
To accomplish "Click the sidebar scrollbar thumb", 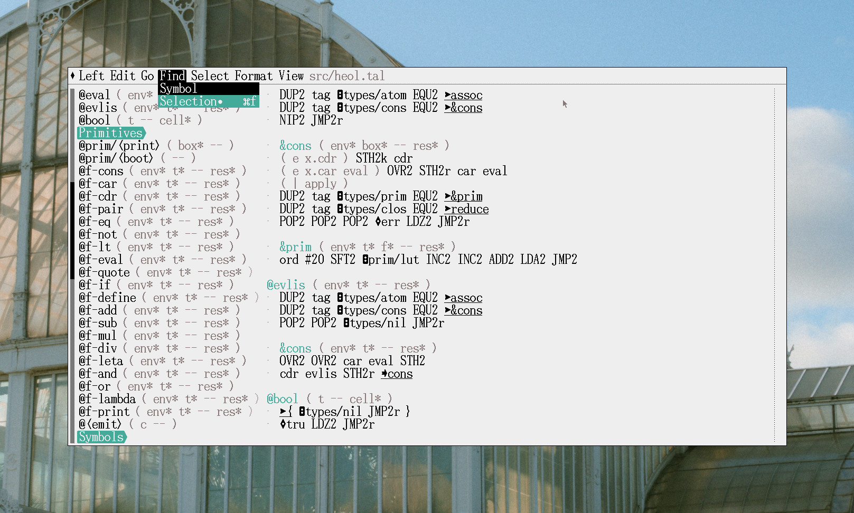I will pos(72,230).
